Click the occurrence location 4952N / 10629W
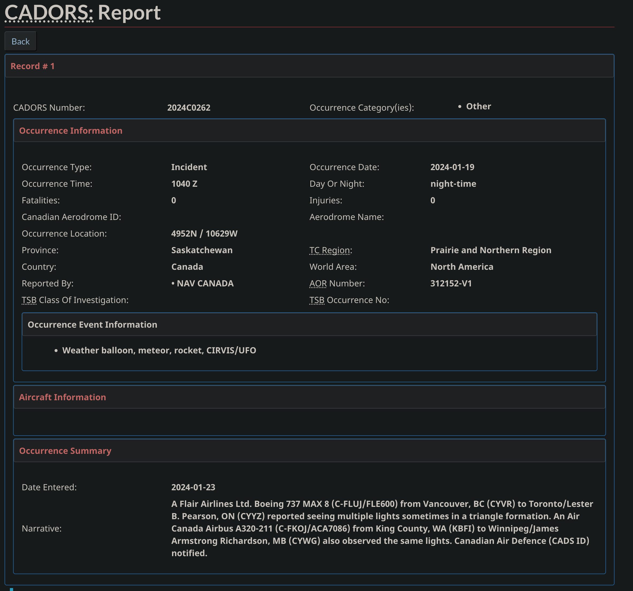The image size is (633, 591). click(204, 234)
